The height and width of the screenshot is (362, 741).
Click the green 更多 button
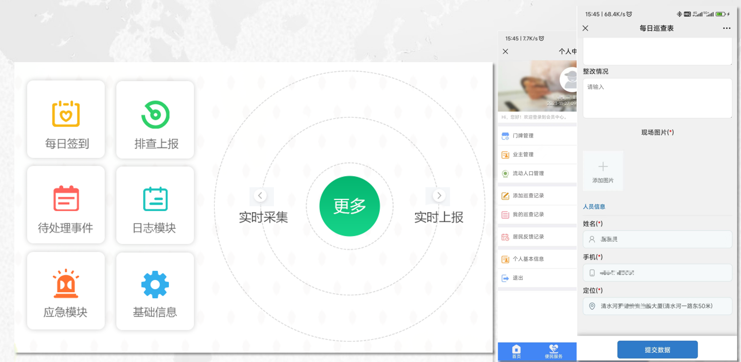[350, 206]
